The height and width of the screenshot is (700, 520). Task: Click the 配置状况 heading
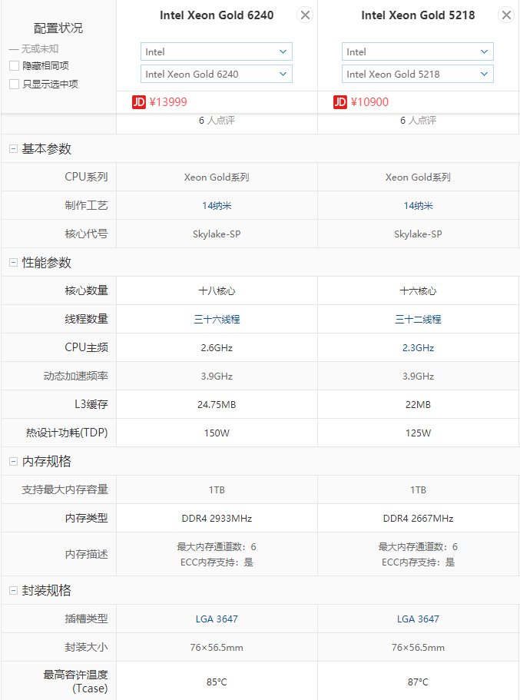(x=58, y=28)
